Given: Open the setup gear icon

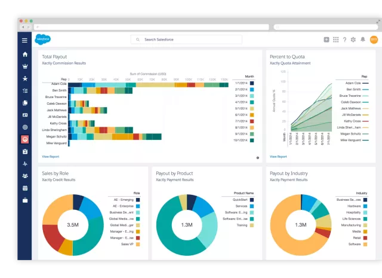Looking at the screenshot, I should pyautogui.click(x=353, y=39).
